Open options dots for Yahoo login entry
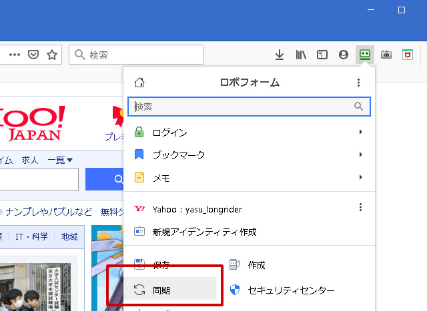The width and height of the screenshot is (427, 311). [x=360, y=207]
